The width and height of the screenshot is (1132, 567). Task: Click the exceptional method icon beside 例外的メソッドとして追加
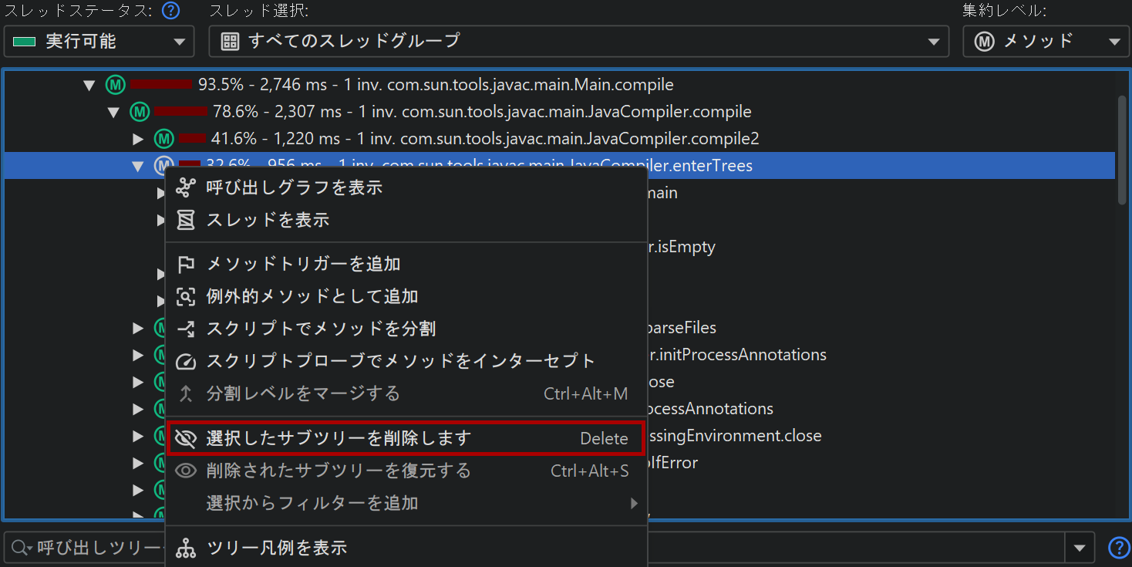tap(186, 297)
